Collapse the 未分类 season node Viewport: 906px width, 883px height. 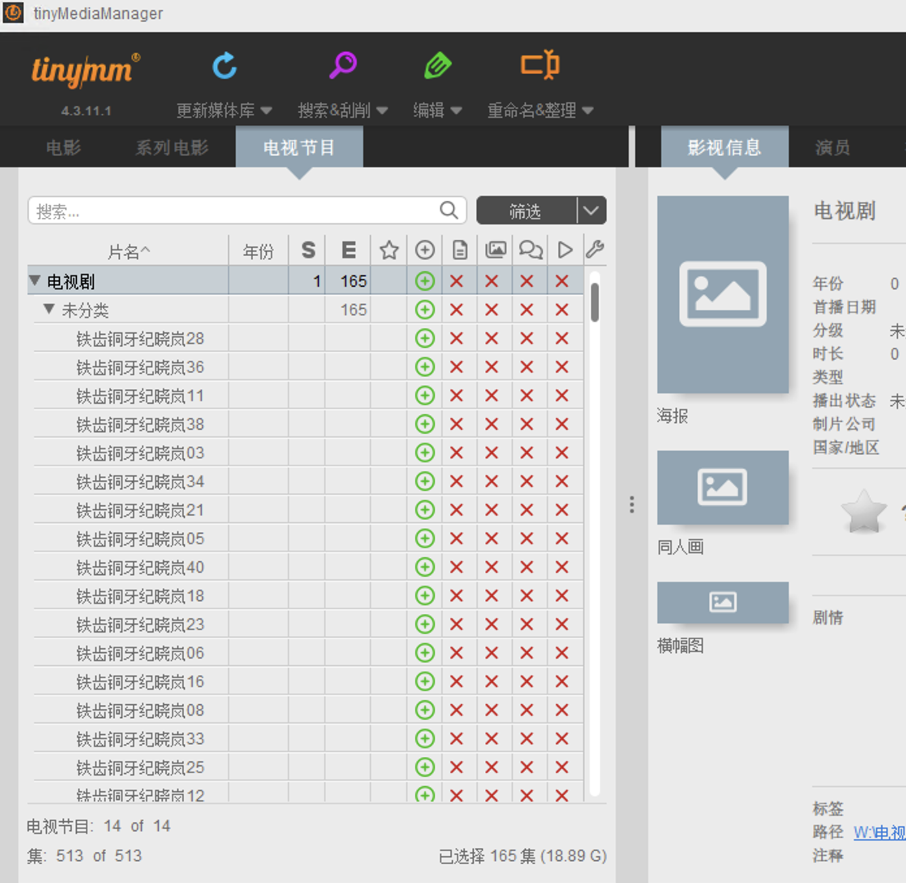[49, 310]
